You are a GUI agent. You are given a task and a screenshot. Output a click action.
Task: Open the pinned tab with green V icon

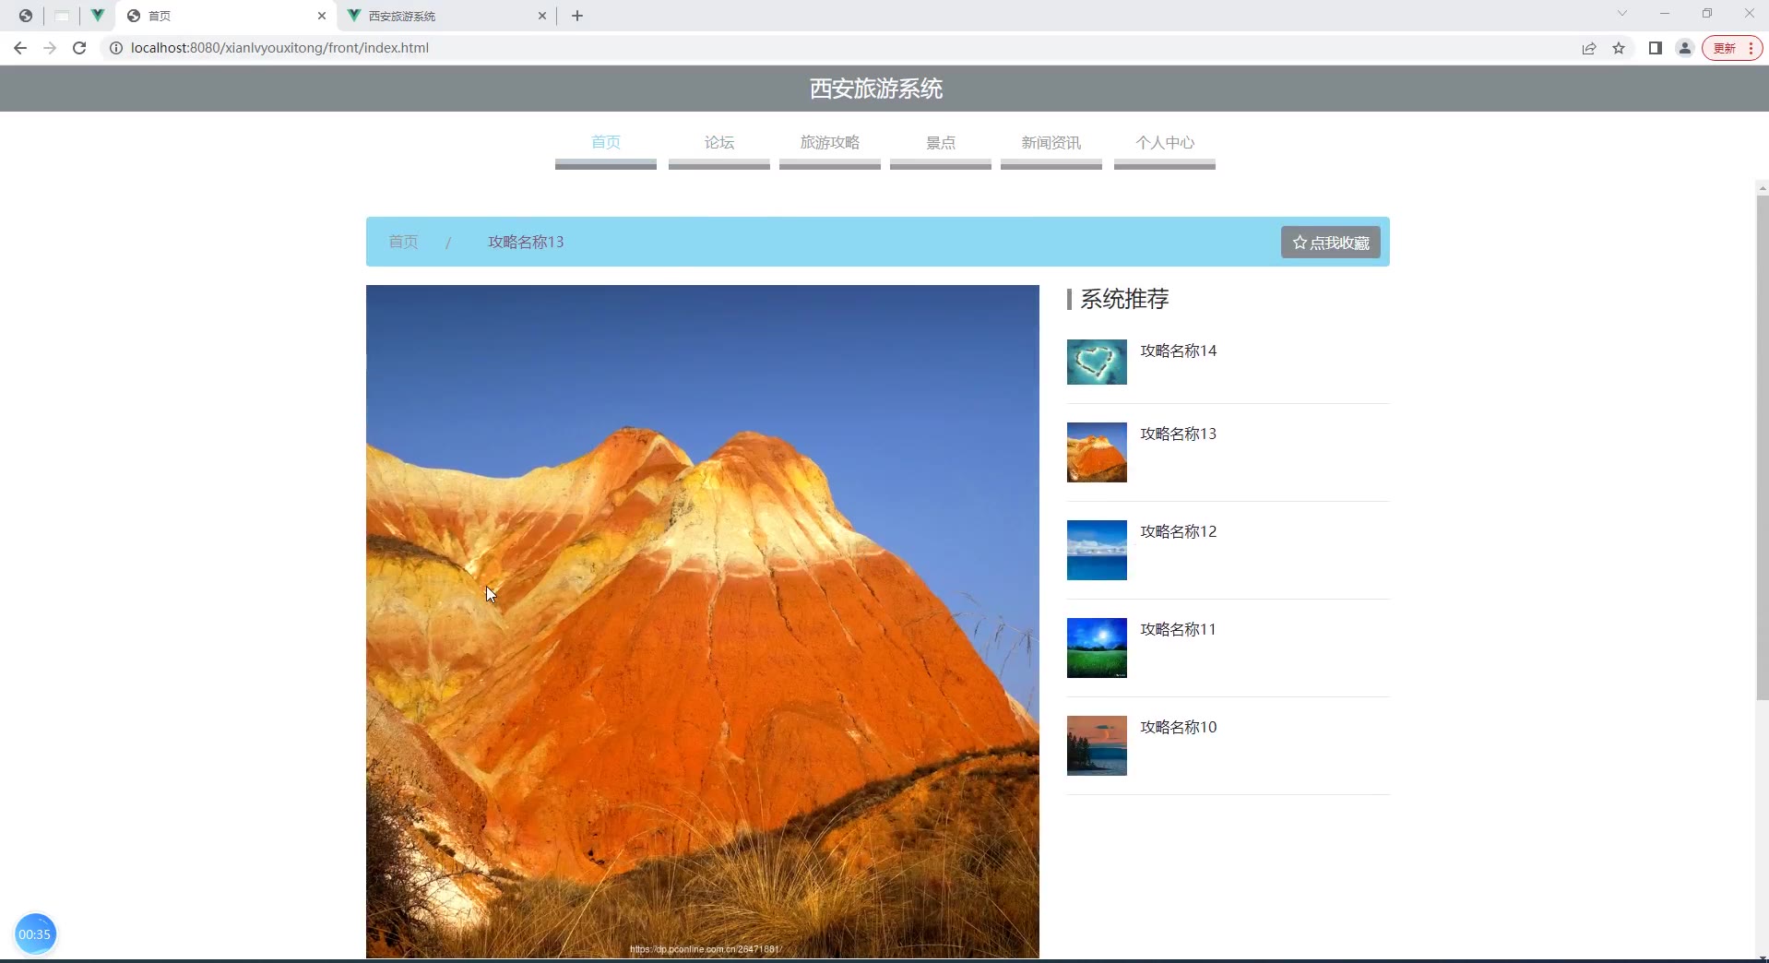(97, 16)
